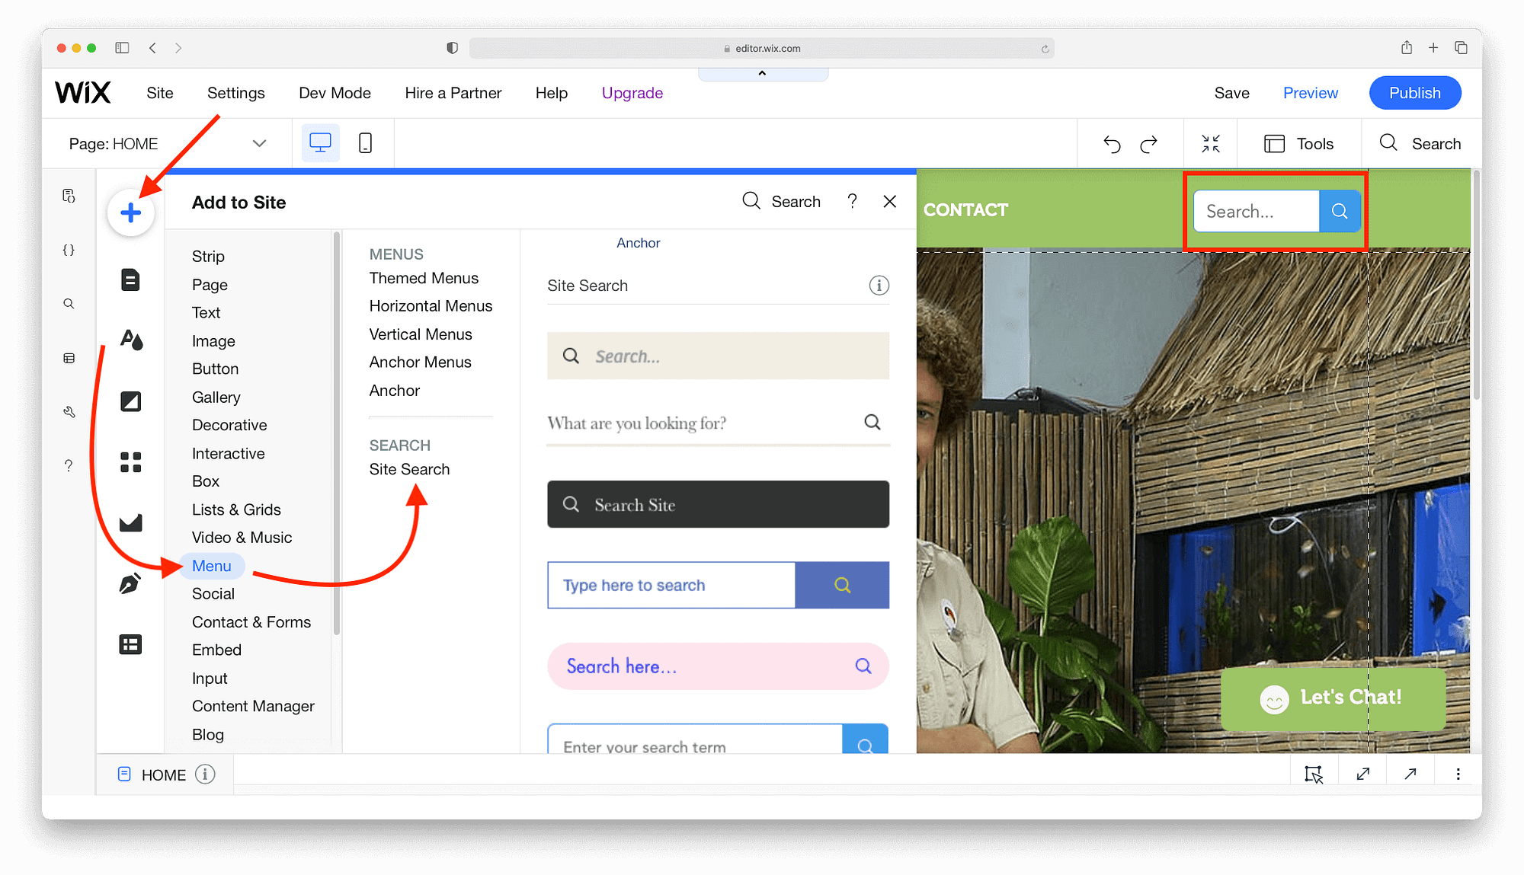Click the Add Elements (+) icon

coord(130,212)
